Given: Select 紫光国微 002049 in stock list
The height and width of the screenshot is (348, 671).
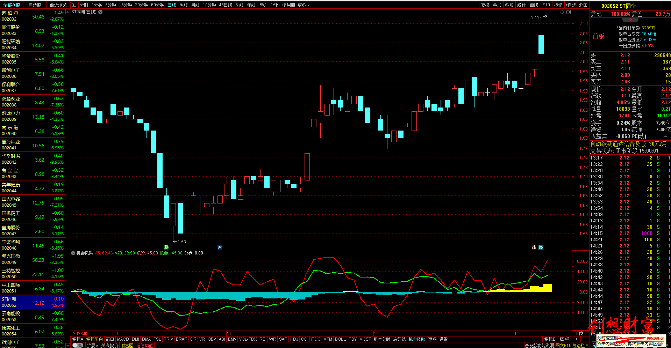Looking at the screenshot, I should [33, 259].
